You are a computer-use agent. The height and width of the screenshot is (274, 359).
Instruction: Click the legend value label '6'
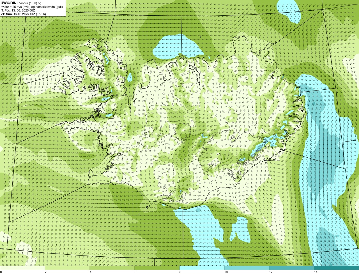pyautogui.click(x=135, y=272)
